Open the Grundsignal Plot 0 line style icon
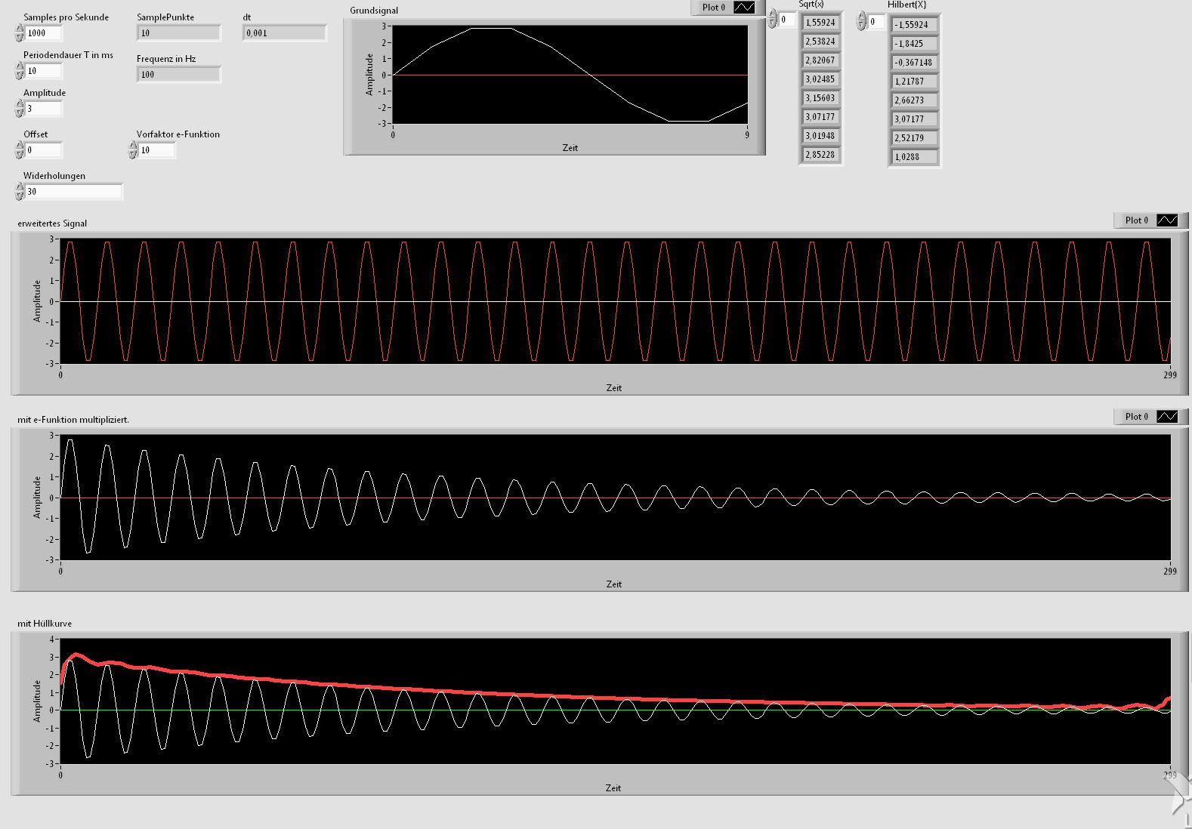This screenshot has height=829, width=1192. 743,8
